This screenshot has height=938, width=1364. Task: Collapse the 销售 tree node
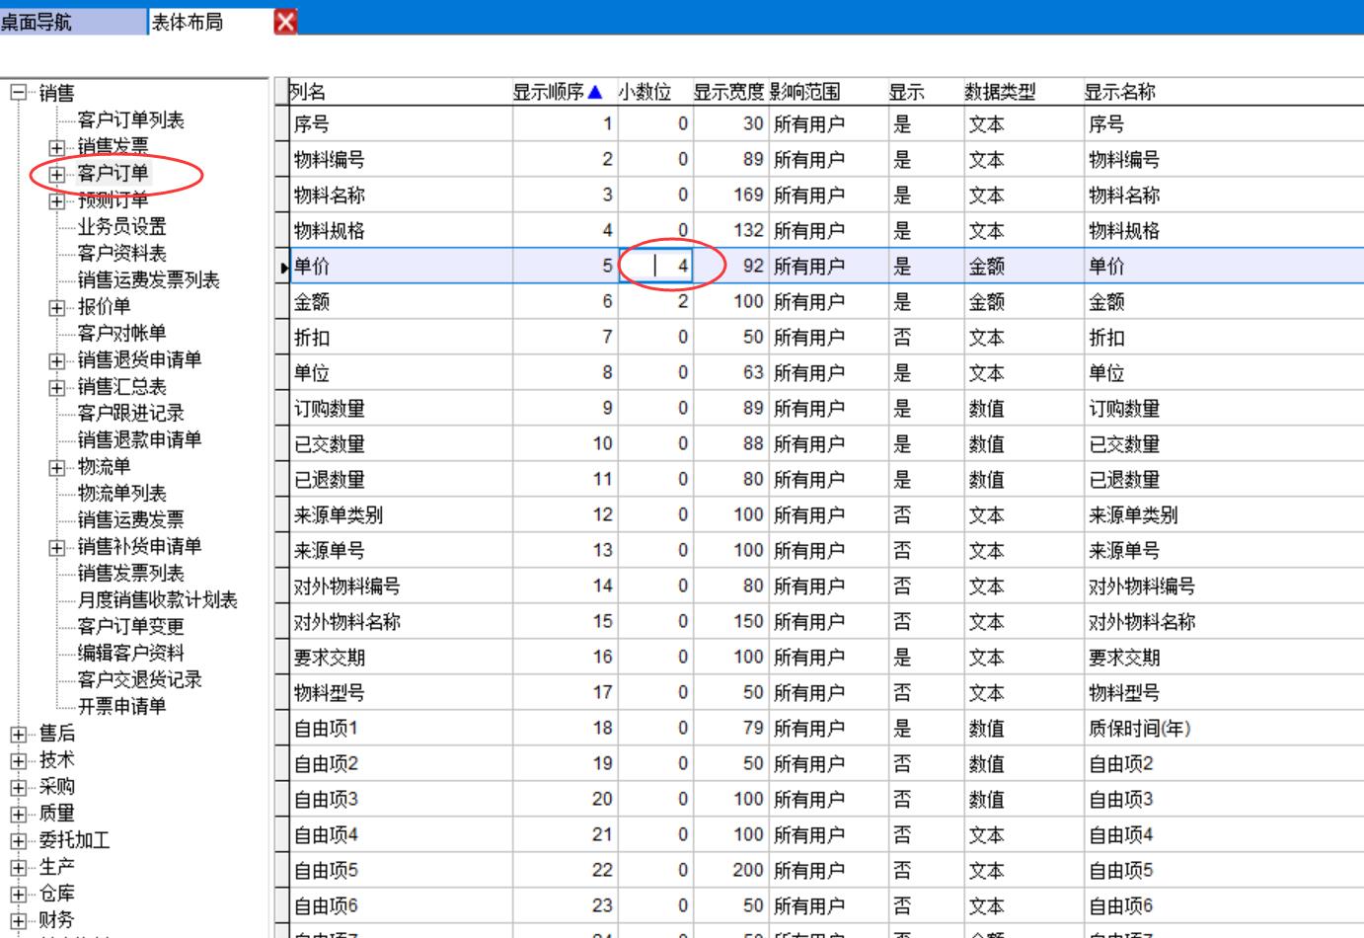pos(19,93)
